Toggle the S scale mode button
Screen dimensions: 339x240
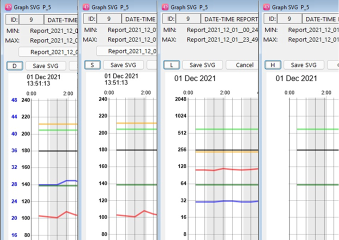point(92,65)
